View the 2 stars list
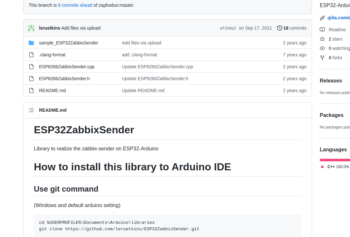The image size is (350, 237). 335,39
